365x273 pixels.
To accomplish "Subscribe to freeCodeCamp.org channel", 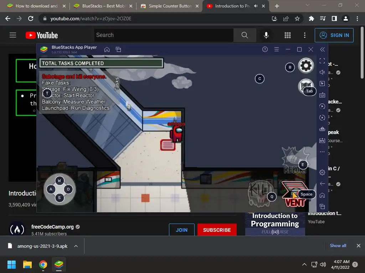I will click(217, 230).
